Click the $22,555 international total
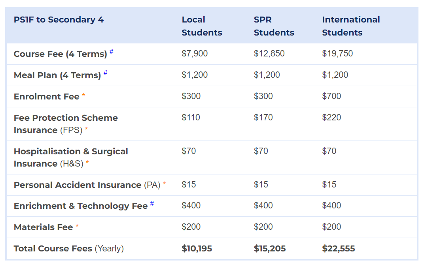This screenshot has height=268, width=424. (339, 249)
